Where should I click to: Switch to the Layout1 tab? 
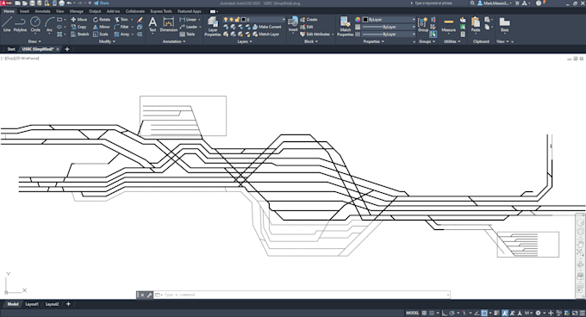point(32,304)
